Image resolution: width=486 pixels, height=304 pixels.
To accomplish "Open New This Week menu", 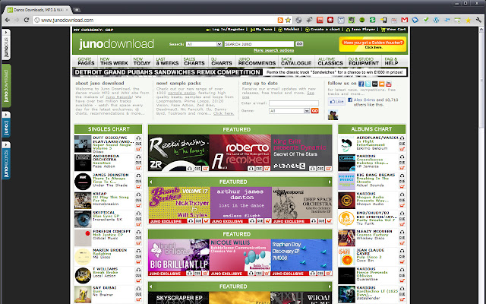I will [114, 61].
